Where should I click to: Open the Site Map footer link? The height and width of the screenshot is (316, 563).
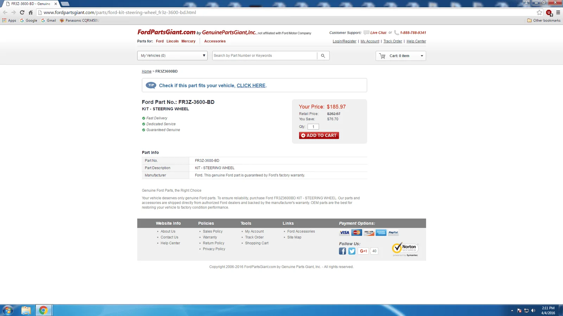(294, 237)
